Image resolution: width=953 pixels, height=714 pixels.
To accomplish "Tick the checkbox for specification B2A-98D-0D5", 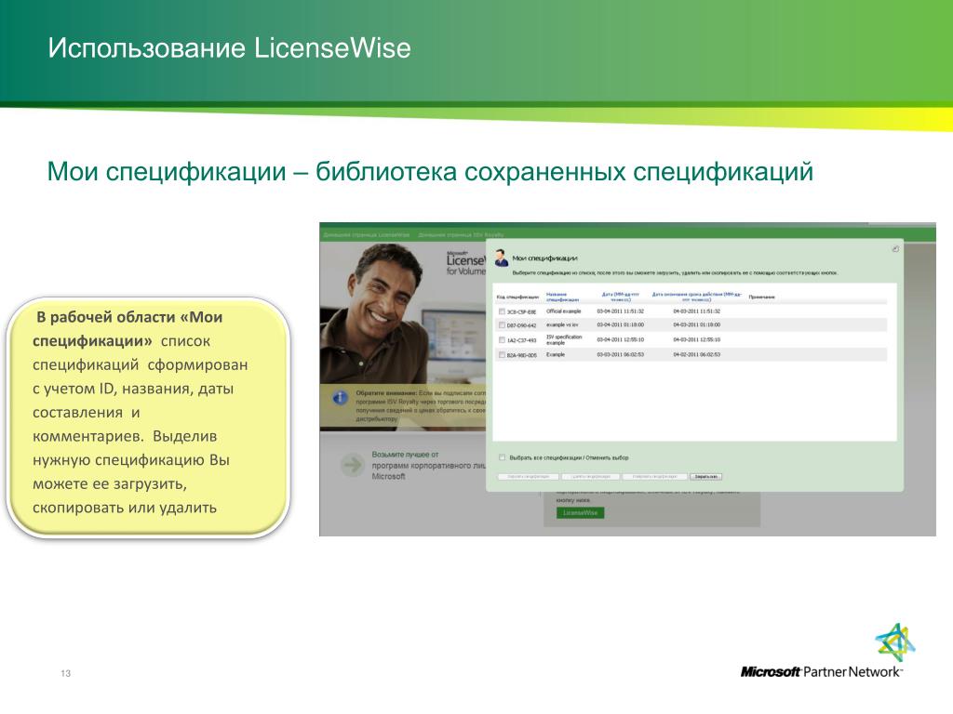I will [x=502, y=354].
